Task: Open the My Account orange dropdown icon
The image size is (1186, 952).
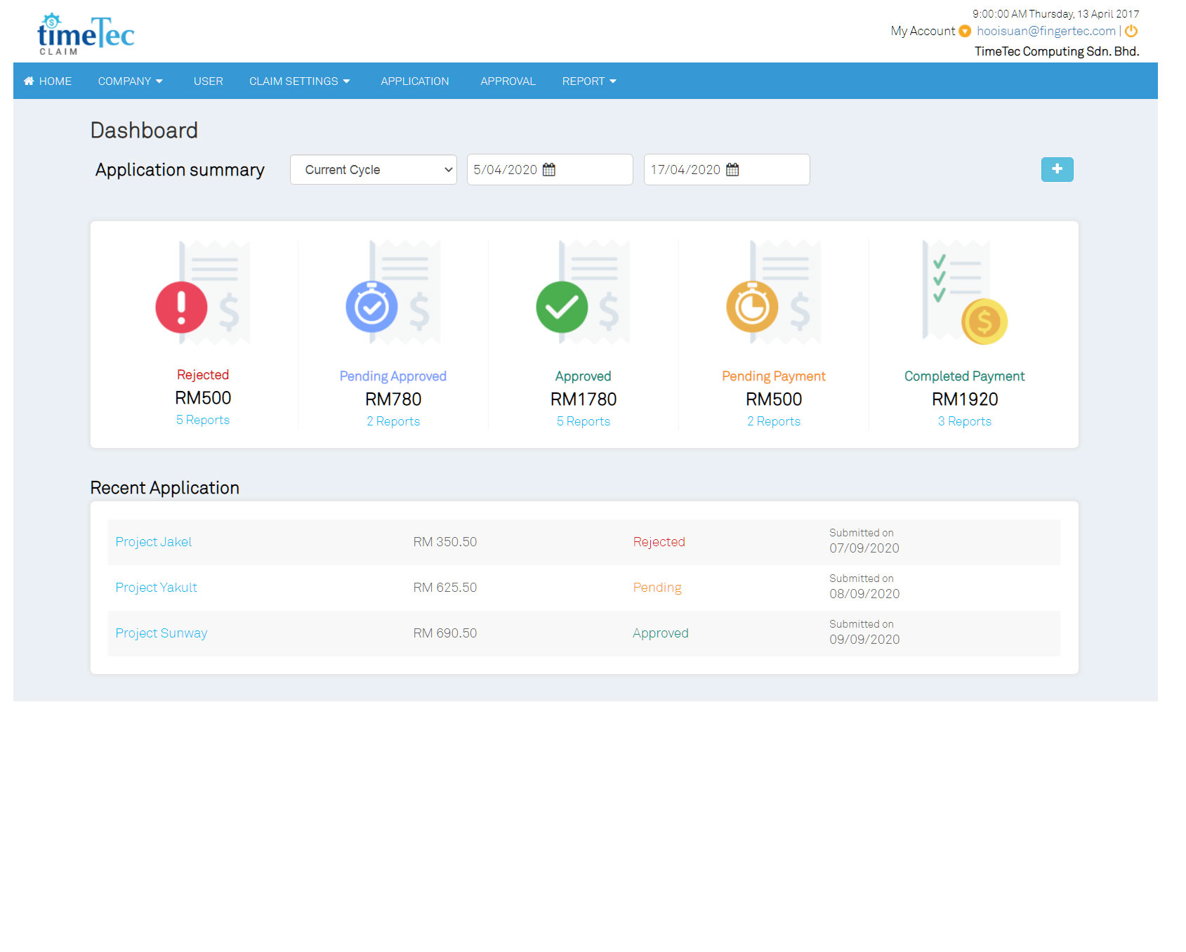Action: 965,31
